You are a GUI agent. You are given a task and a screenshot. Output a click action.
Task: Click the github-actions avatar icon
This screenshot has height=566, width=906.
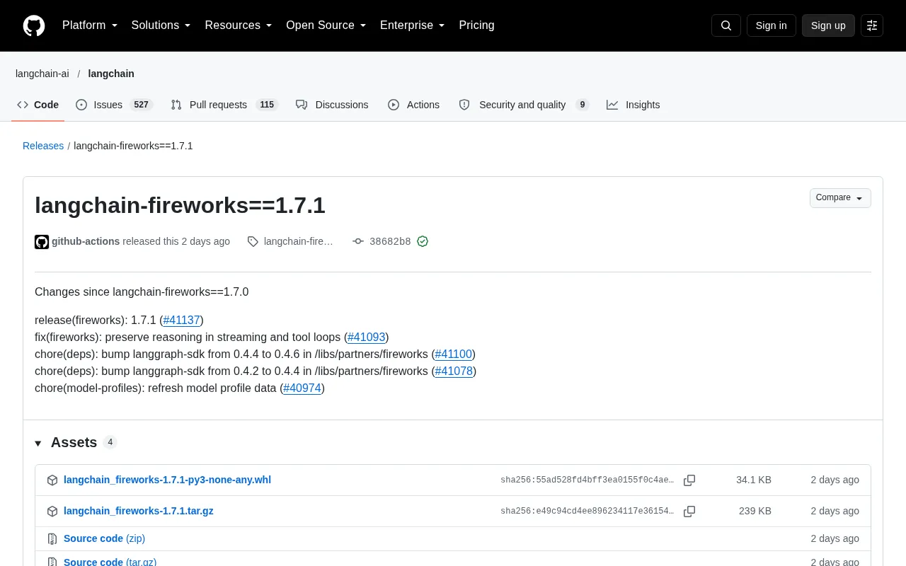tap(42, 242)
